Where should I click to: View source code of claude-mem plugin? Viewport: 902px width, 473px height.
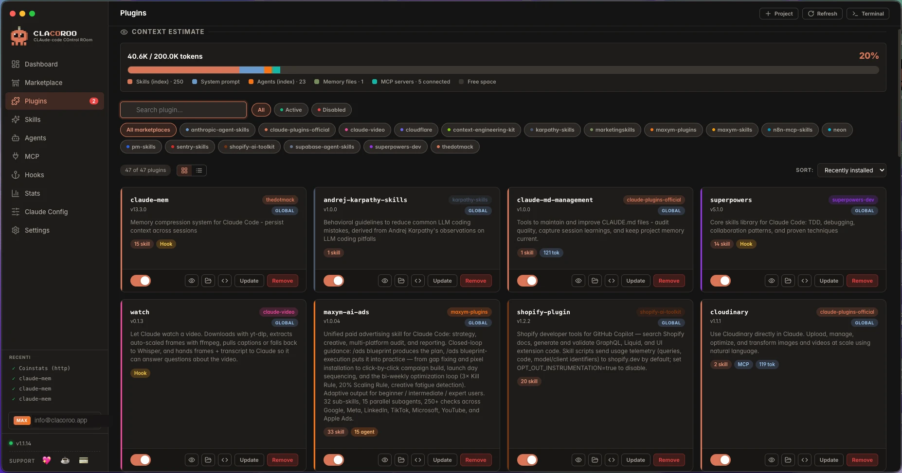point(225,281)
